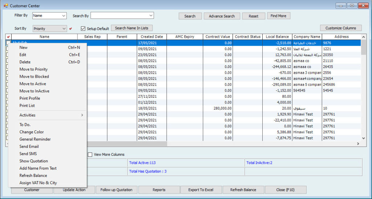Enable the View More Columns checkbox
The height and width of the screenshot is (199, 372).
coord(90,154)
